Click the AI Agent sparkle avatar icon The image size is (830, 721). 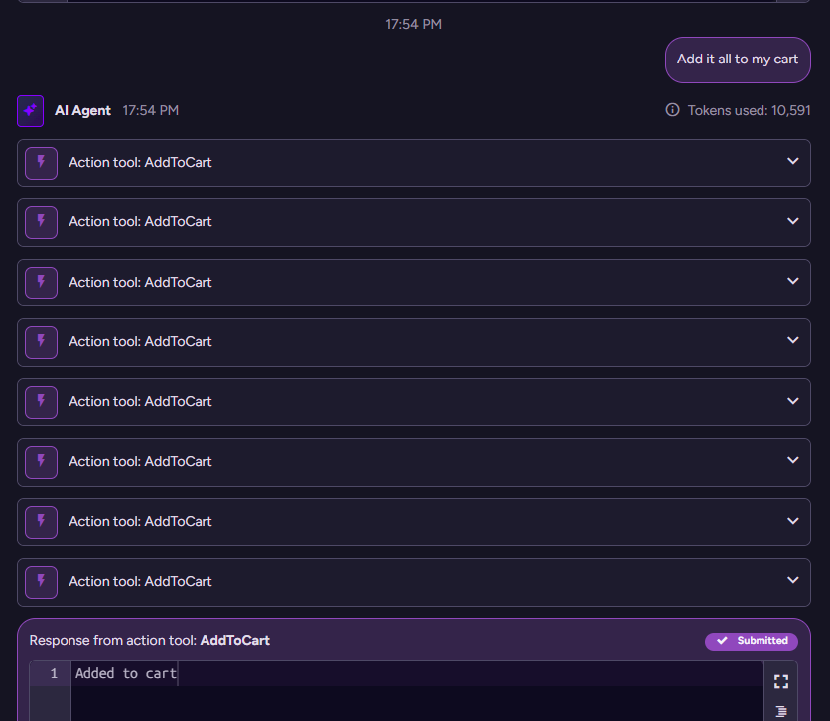click(x=30, y=111)
